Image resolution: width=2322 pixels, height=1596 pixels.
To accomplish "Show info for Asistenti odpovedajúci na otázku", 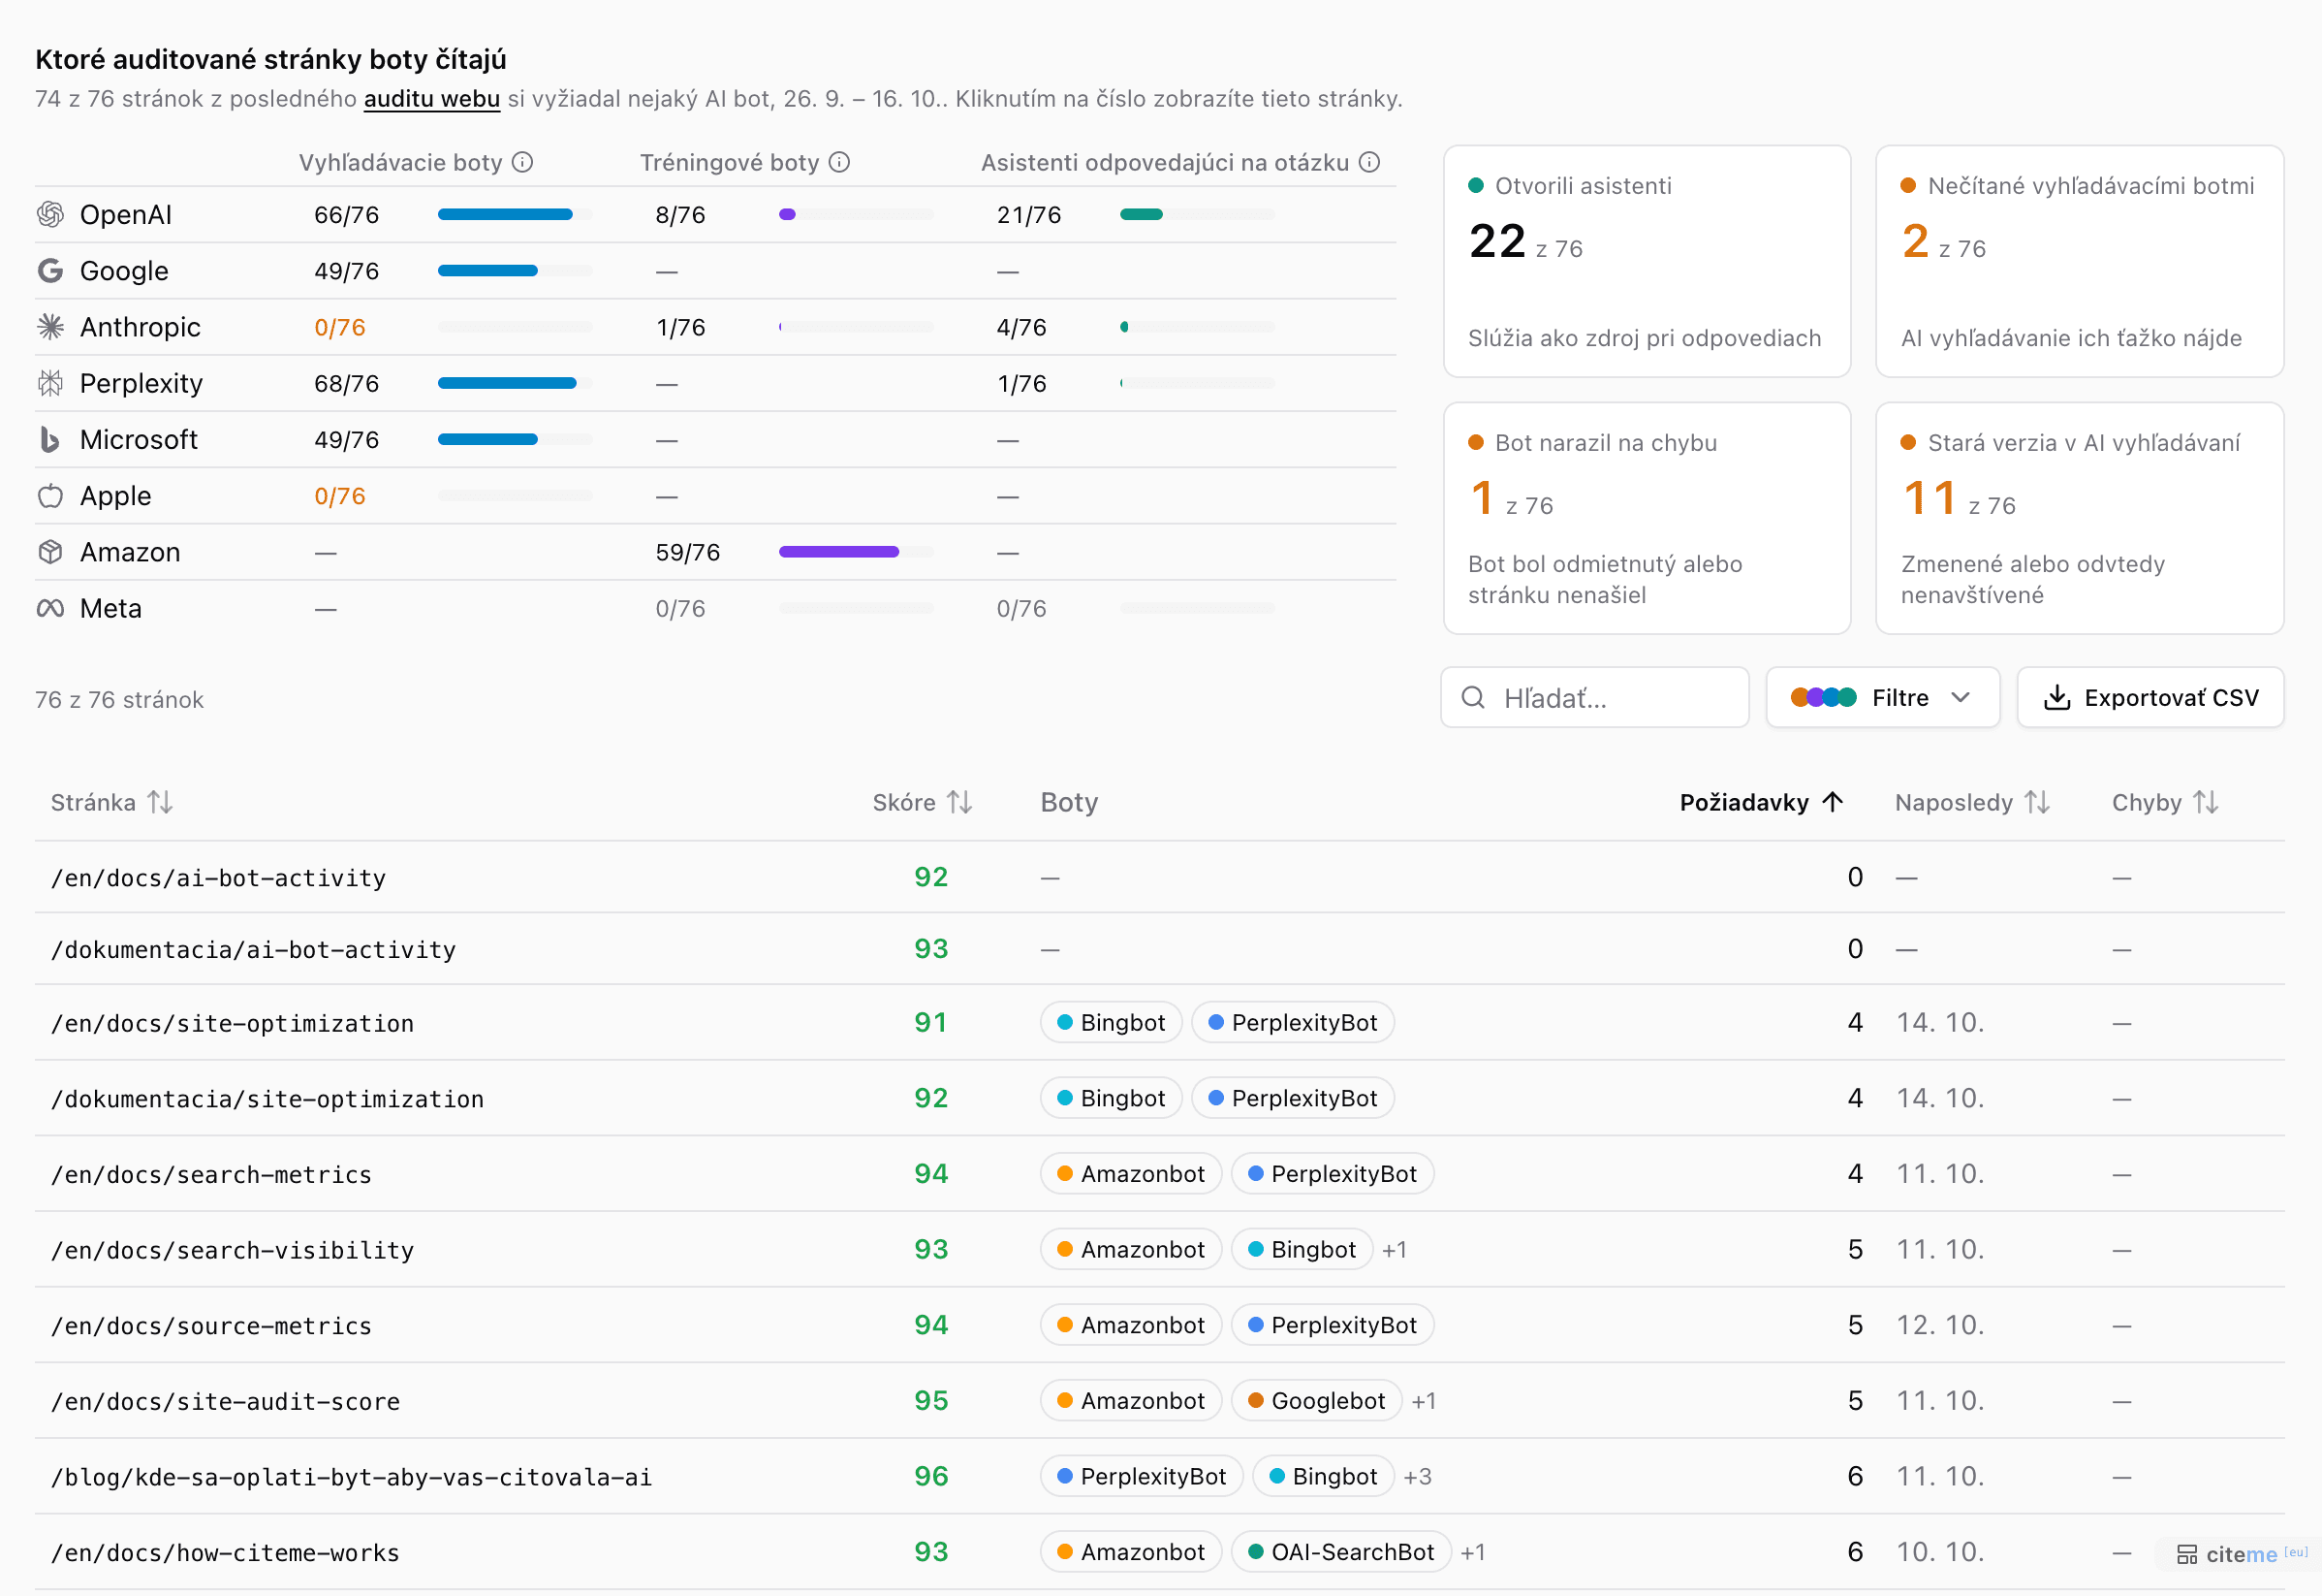I will pyautogui.click(x=1369, y=162).
